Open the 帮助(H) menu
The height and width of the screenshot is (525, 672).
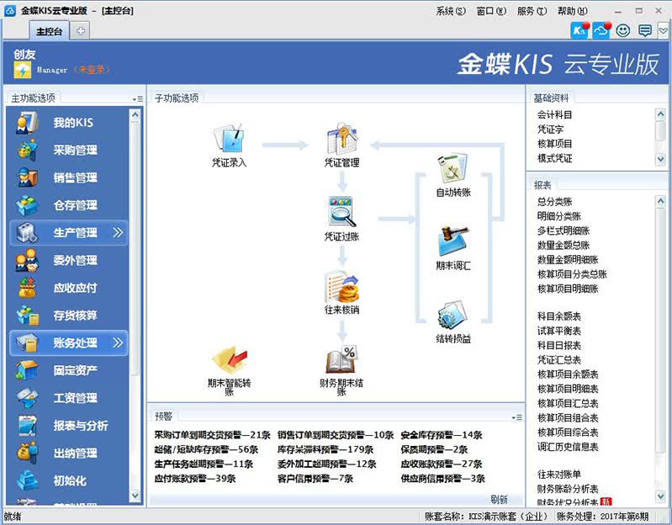click(572, 11)
